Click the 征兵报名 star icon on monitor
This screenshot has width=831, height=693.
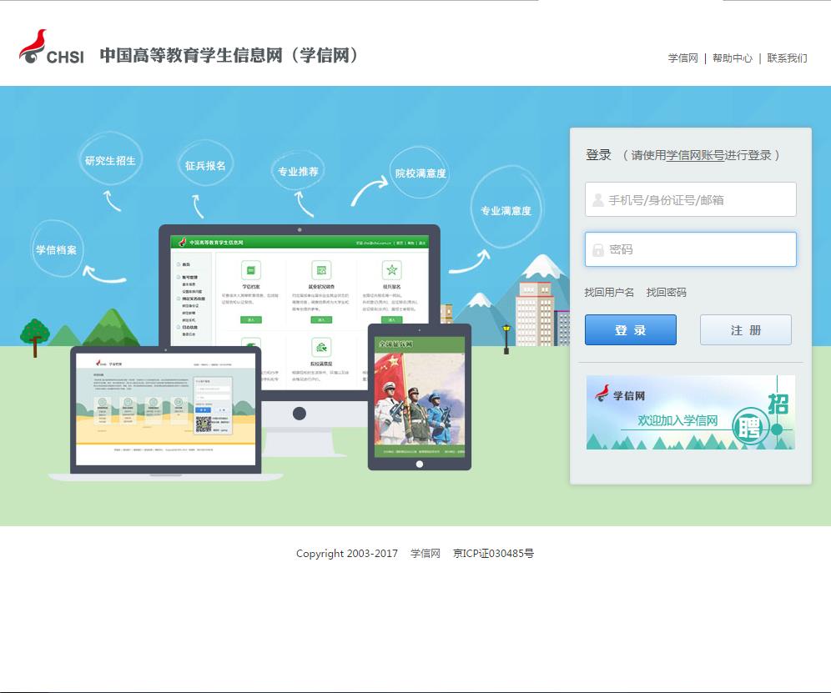point(391,270)
